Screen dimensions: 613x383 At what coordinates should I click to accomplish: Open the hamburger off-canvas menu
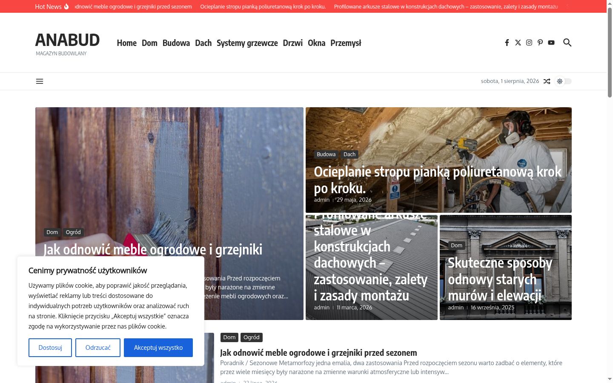pos(40,81)
